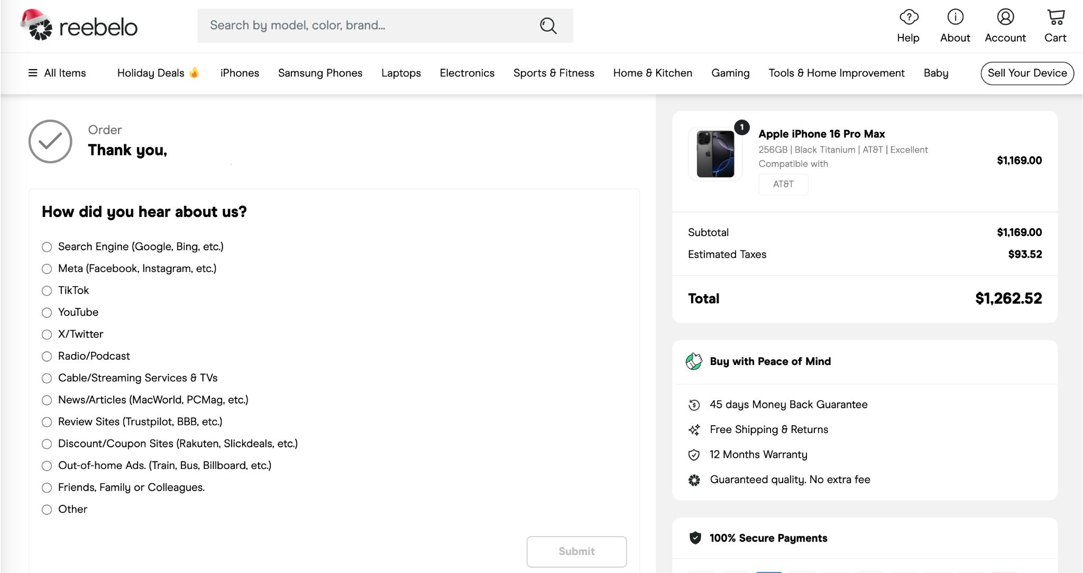Click the Secure Payments shield icon

click(695, 538)
